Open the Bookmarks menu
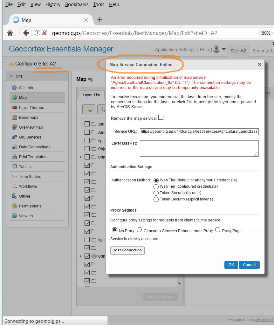 click(x=77, y=4)
